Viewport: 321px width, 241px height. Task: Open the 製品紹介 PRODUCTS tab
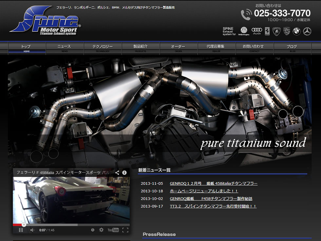141,49
